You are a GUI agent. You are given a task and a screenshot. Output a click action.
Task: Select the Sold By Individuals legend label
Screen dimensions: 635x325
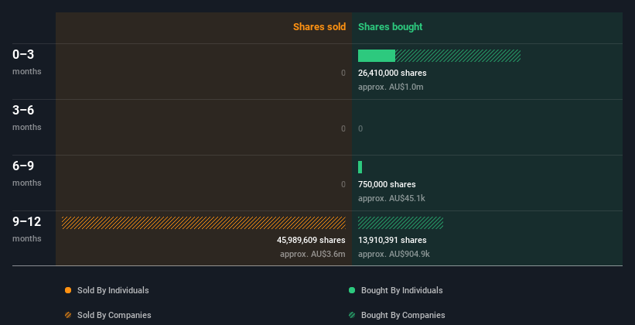pos(113,290)
